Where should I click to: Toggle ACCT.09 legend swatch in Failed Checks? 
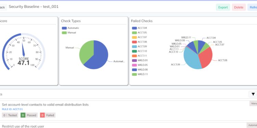[x=134, y=46]
